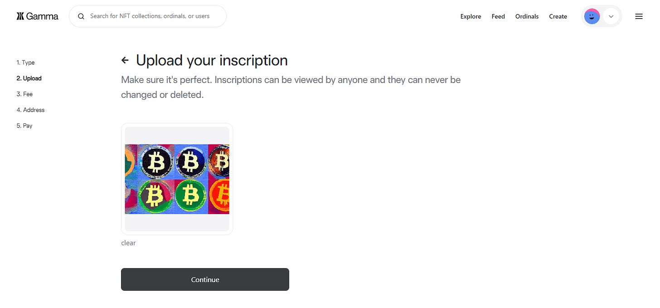This screenshot has height=308, width=660.
Task: Go to step 5. Pay
Action: click(24, 126)
